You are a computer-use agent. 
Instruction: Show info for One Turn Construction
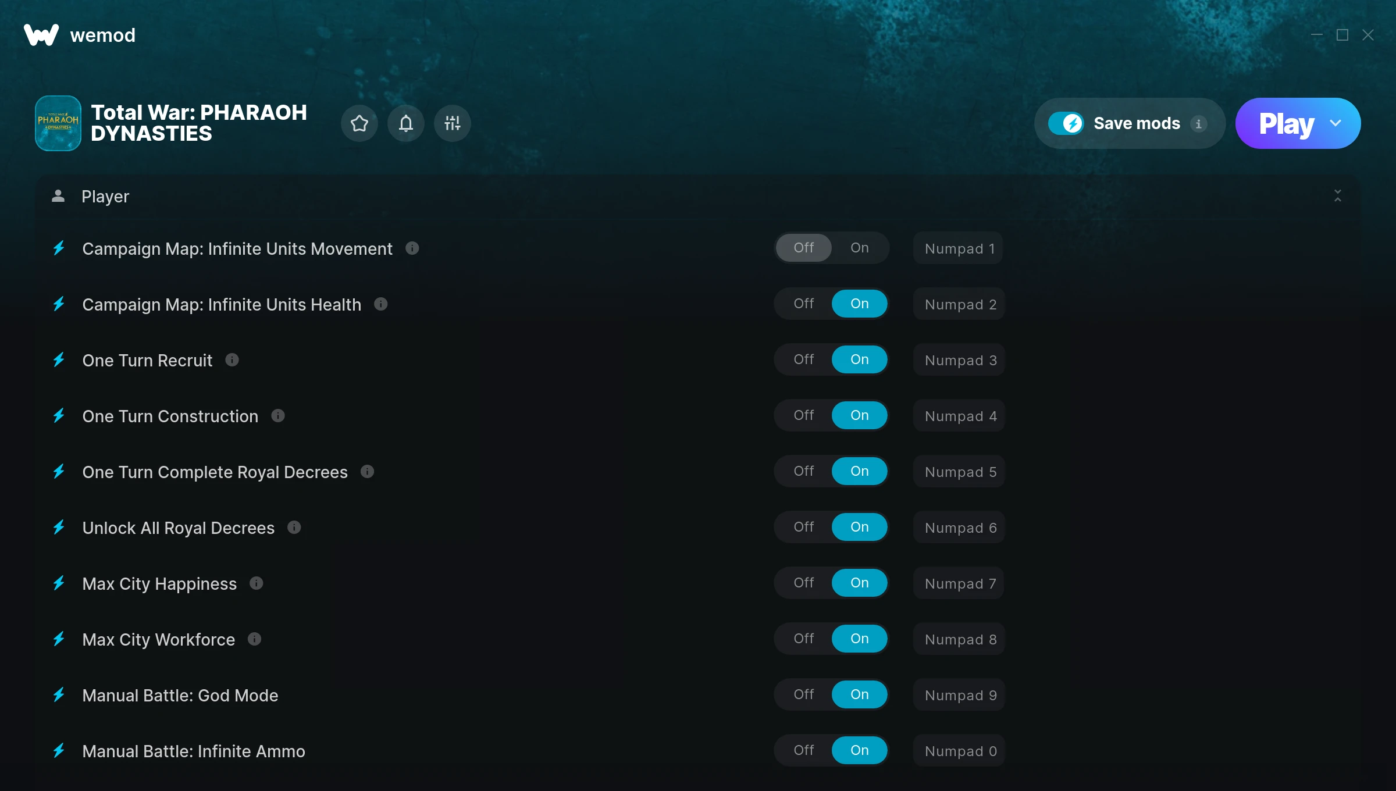tap(278, 416)
